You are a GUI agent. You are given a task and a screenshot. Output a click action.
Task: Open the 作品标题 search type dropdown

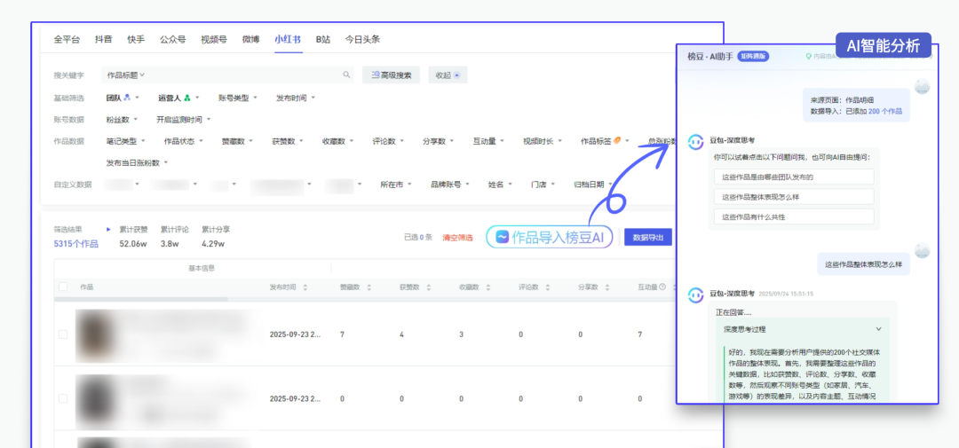pos(125,75)
